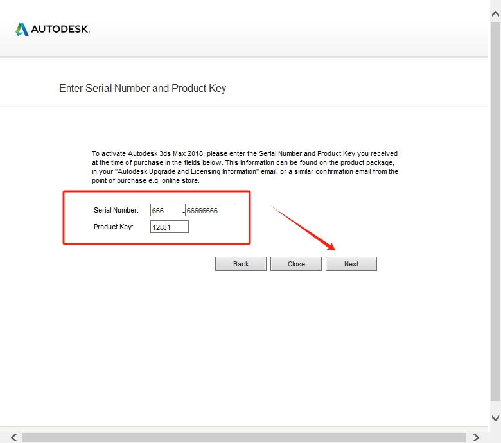Screen dimensions: 501x443
Task: Click the Next button
Action: 351,264
